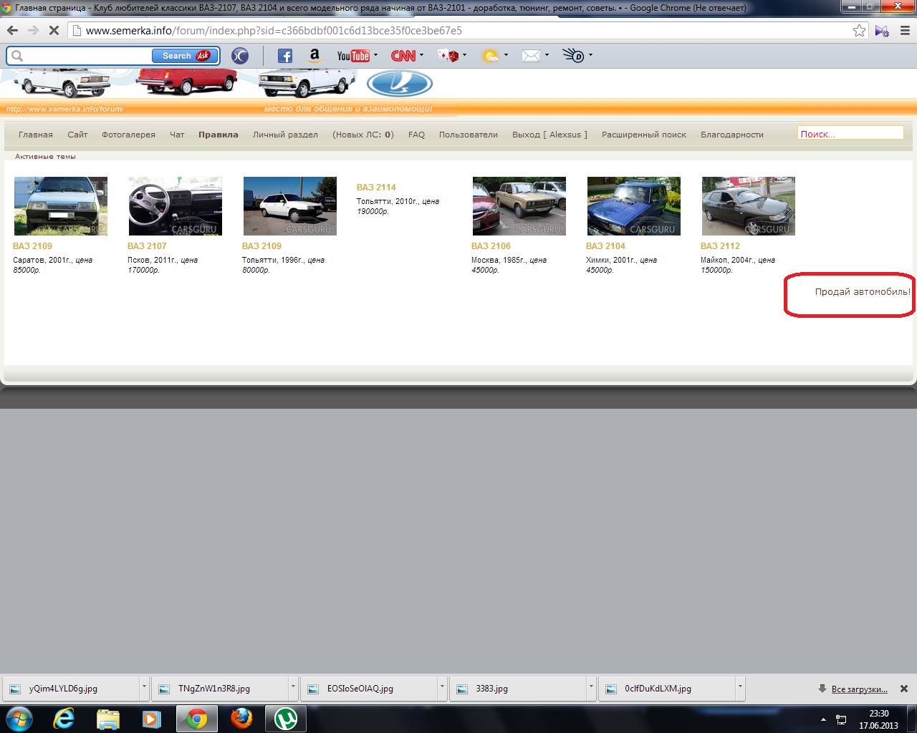
Task: Bookmark this page with the star icon
Action: click(859, 31)
